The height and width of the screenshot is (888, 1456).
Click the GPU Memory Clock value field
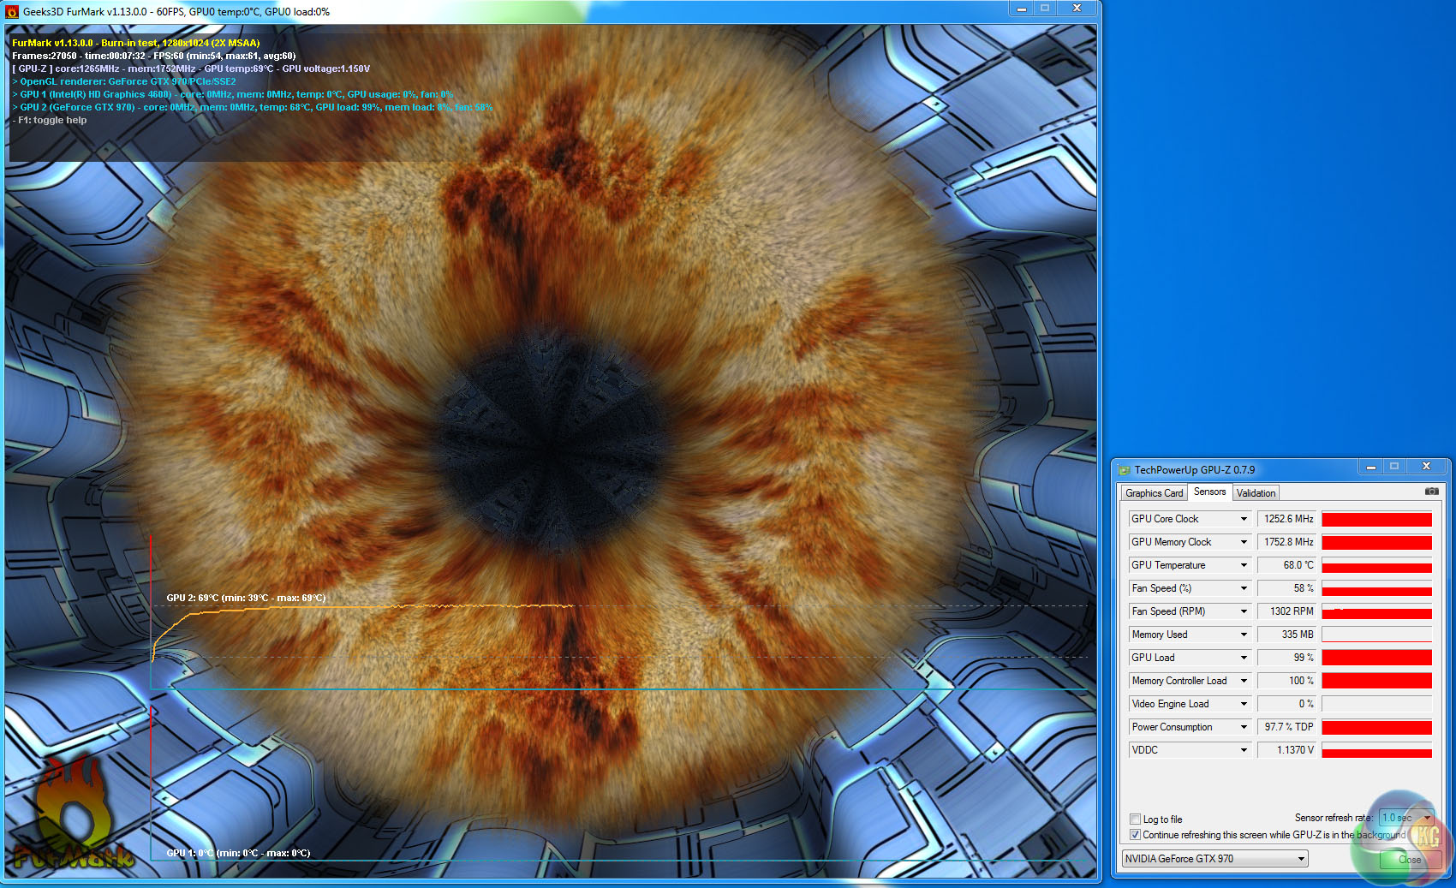tap(1287, 542)
